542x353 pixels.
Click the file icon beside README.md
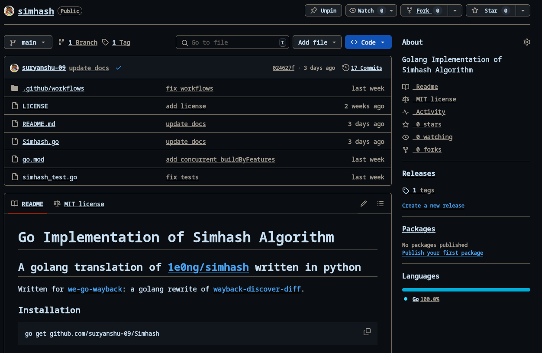pos(15,124)
